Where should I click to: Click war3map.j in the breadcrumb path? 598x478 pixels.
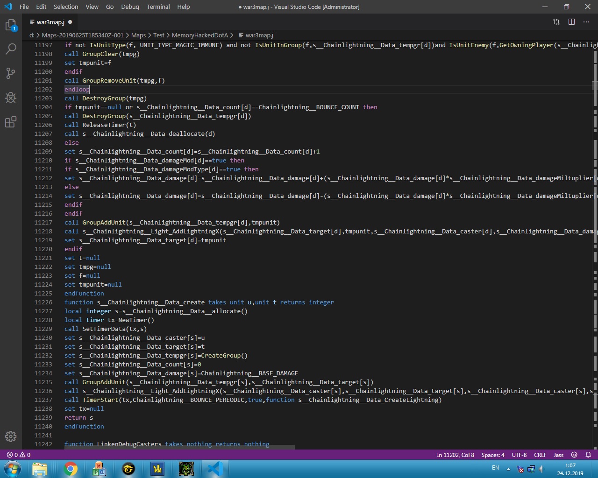coord(259,35)
